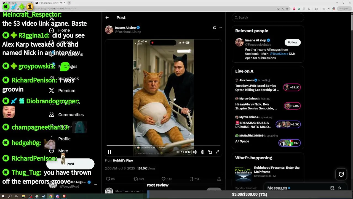Screen dimensions: 353x199
Task: Expand video to fullscreen
Action: click(x=217, y=152)
